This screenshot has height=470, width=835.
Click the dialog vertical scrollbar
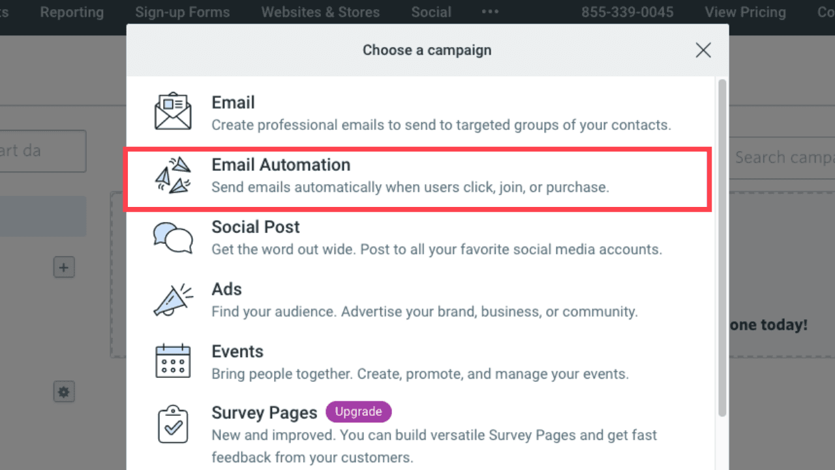point(721,248)
